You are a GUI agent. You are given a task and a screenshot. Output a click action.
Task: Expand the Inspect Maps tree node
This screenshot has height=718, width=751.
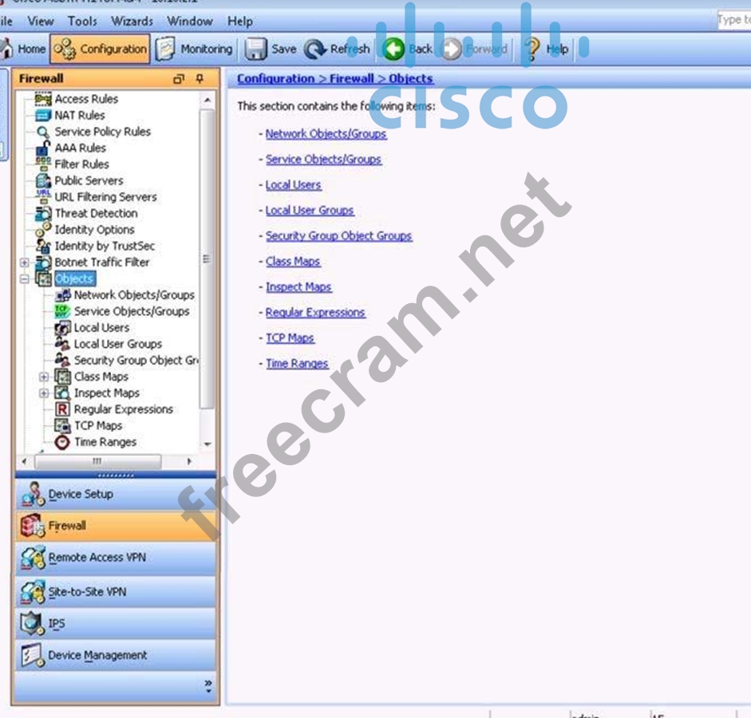click(44, 393)
